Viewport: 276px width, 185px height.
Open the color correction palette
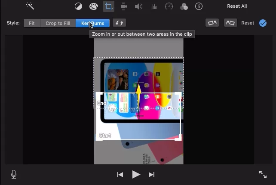tap(93, 6)
